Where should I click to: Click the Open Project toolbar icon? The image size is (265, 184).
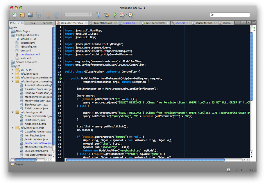click(x=30, y=14)
